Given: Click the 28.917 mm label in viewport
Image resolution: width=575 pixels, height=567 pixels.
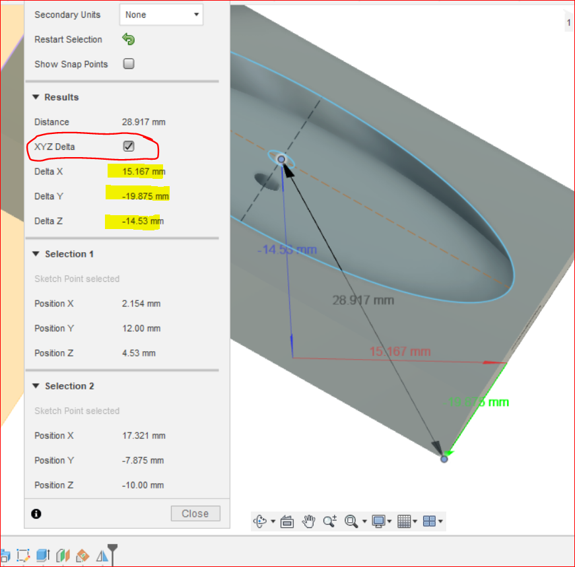Looking at the screenshot, I should [x=363, y=300].
